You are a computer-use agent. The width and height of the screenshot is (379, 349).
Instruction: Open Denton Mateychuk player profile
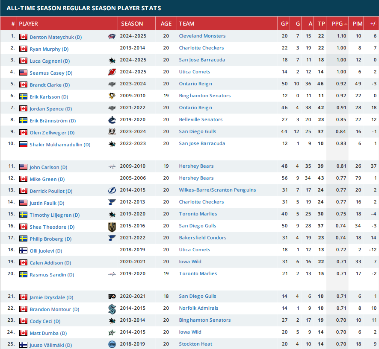(x=56, y=37)
